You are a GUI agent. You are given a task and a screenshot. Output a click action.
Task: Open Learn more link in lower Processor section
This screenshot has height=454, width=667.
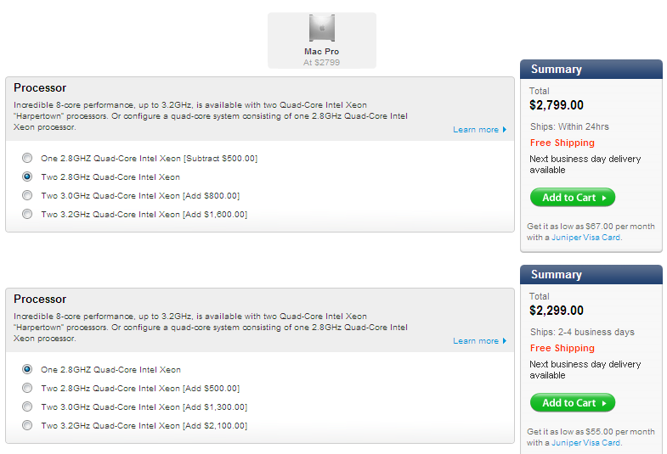(479, 341)
